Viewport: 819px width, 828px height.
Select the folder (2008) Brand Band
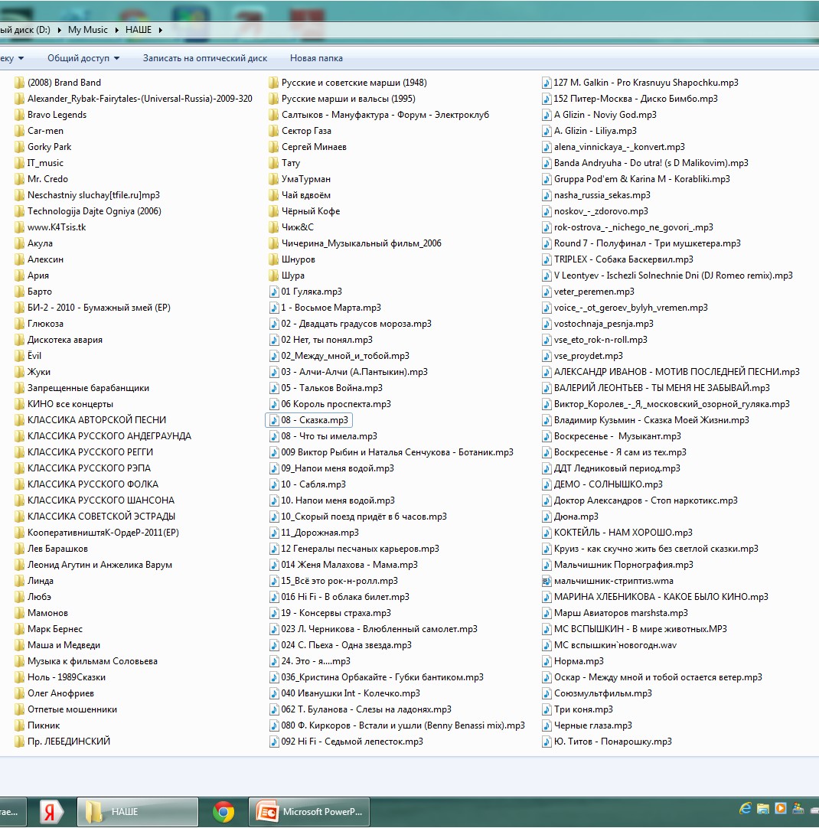[57, 83]
